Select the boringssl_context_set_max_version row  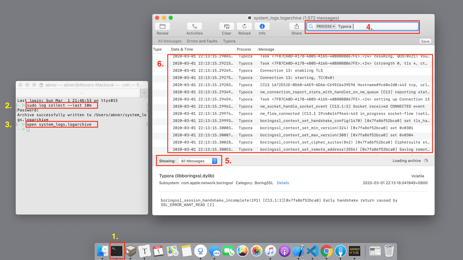coord(293,135)
